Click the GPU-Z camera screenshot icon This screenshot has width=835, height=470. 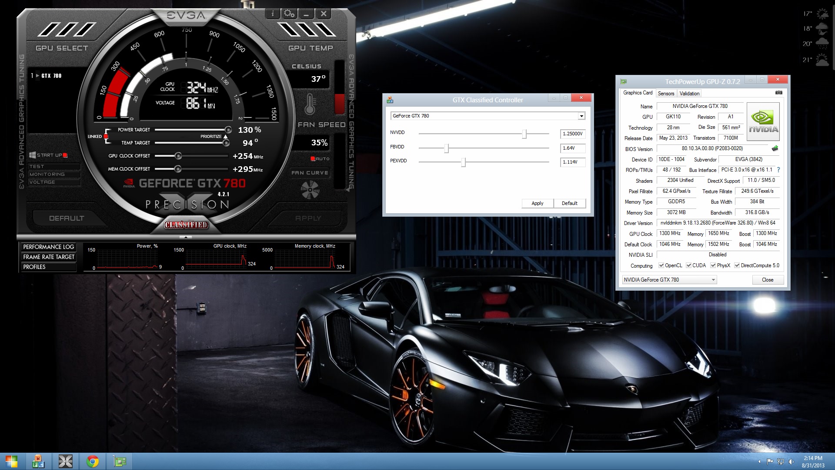pos(779,93)
